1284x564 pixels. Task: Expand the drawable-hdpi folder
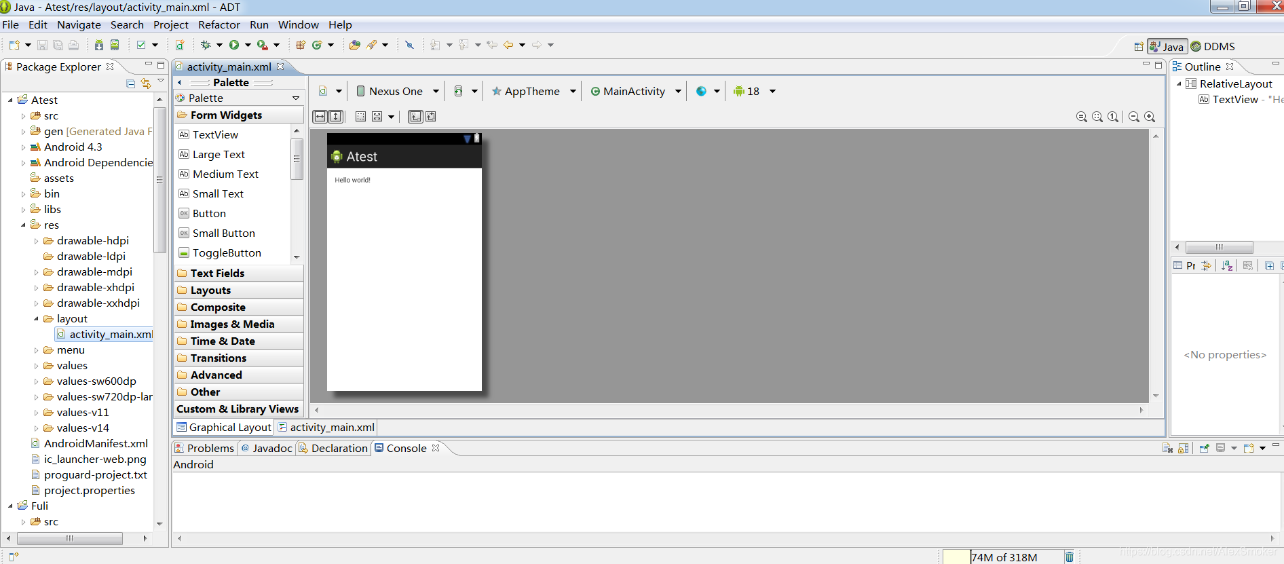36,241
